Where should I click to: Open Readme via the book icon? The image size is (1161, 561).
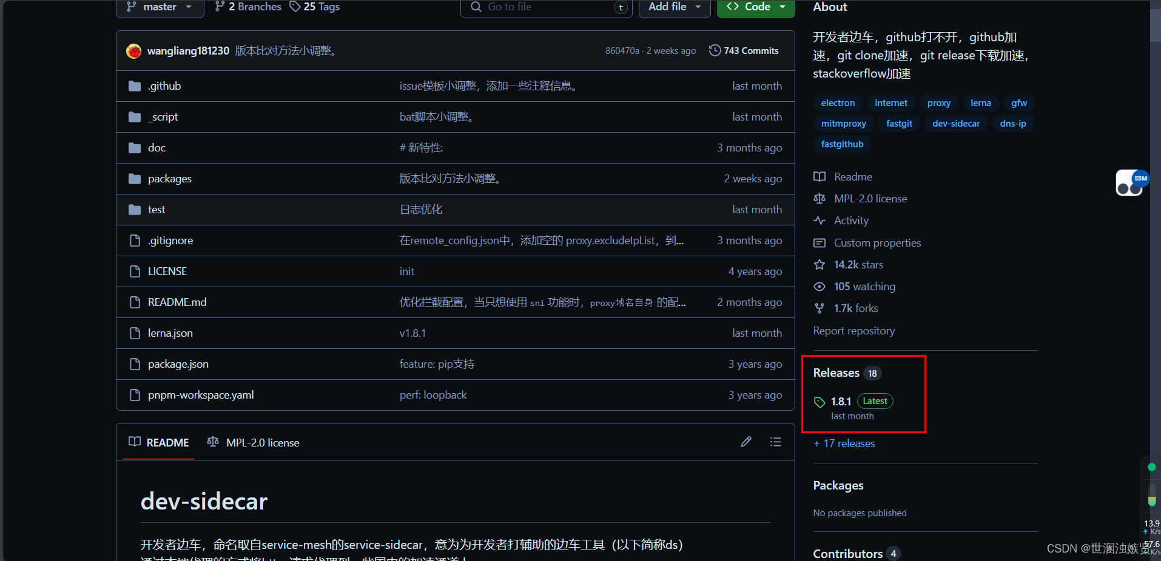819,176
